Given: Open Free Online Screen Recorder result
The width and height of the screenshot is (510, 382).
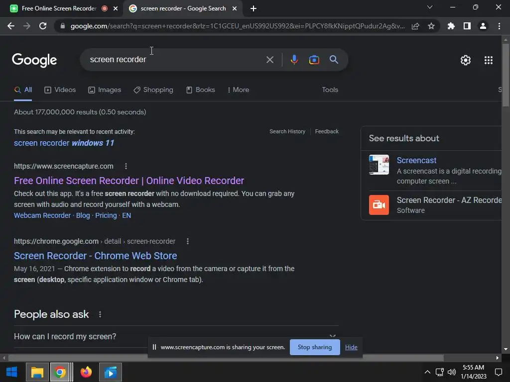Looking at the screenshot, I should tap(129, 181).
